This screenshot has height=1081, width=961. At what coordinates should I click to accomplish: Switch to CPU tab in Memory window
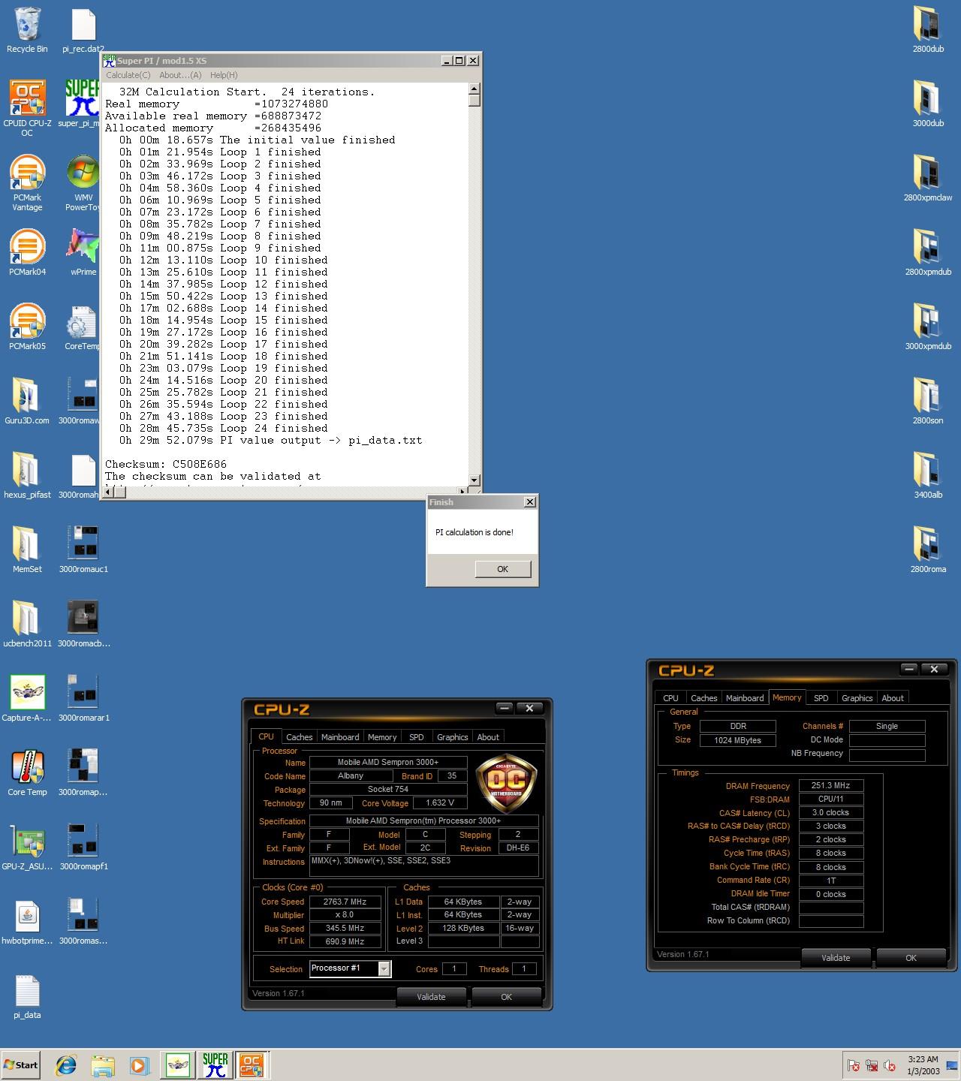click(670, 698)
